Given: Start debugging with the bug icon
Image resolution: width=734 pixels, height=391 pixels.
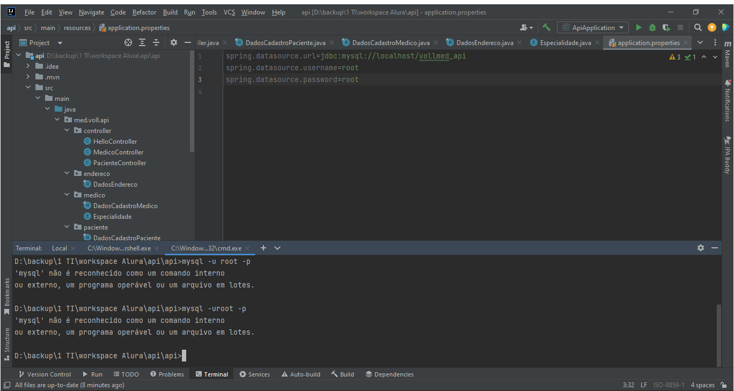Looking at the screenshot, I should point(652,27).
